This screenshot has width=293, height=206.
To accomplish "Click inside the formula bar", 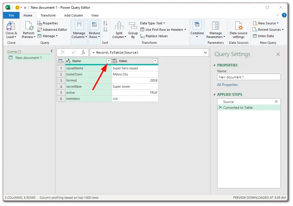I will pyautogui.click(x=147, y=53).
